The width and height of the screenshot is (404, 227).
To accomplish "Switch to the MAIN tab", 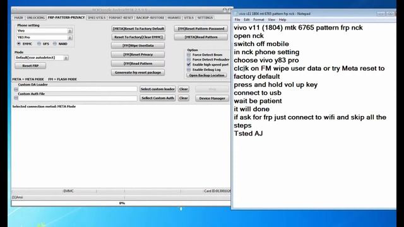I will pos(18,18).
